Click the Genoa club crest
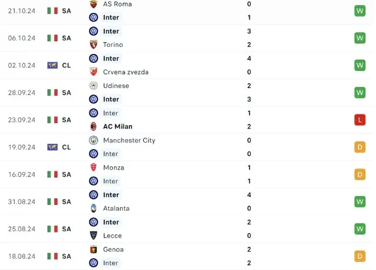 point(93,249)
